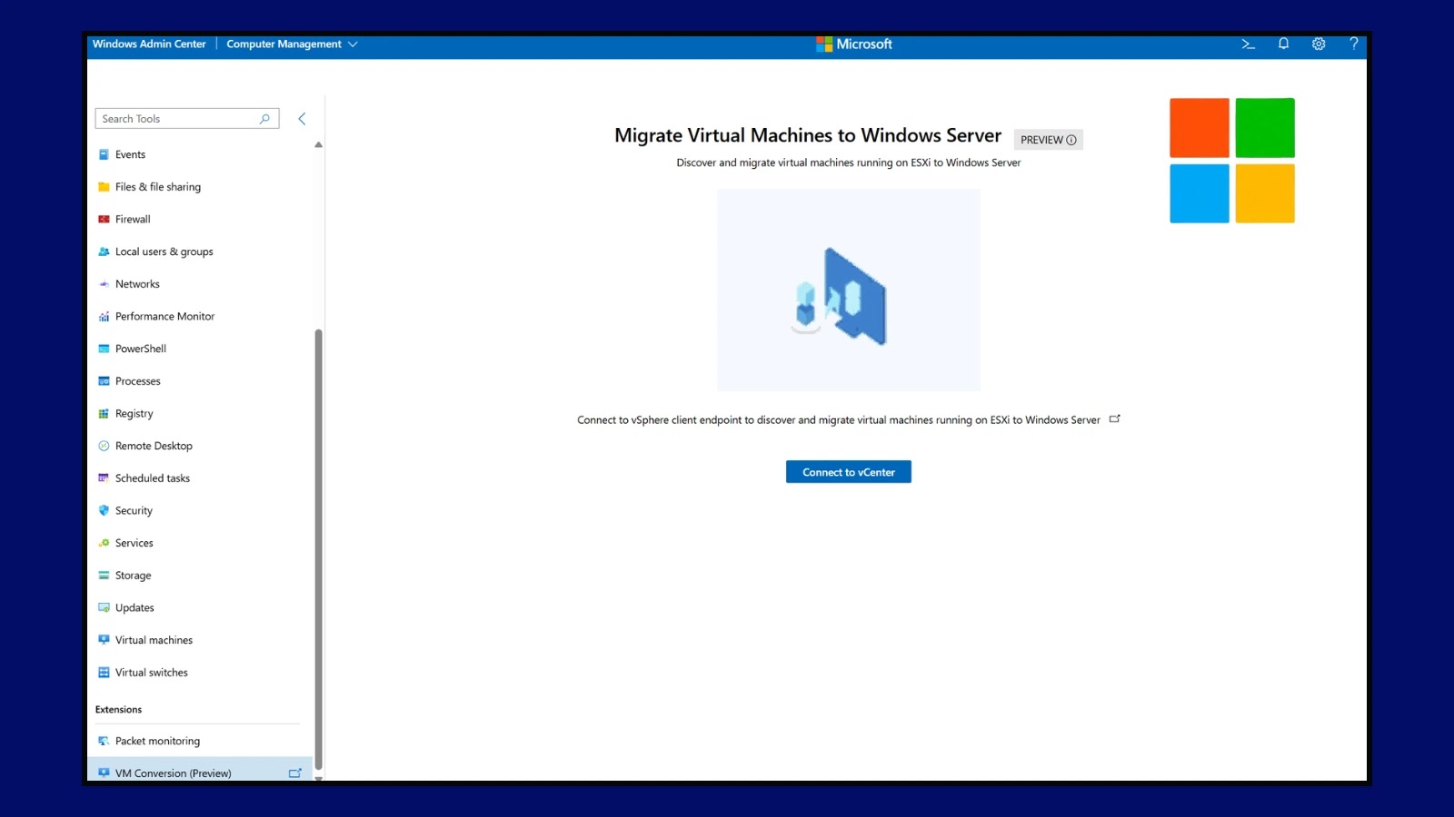Open the Packet monitoring extension
This screenshot has height=817, width=1454.
156,741
